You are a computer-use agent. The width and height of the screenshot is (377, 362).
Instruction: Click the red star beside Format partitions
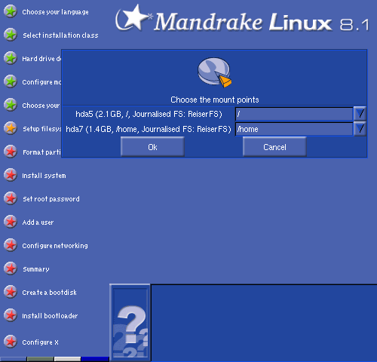click(11, 152)
